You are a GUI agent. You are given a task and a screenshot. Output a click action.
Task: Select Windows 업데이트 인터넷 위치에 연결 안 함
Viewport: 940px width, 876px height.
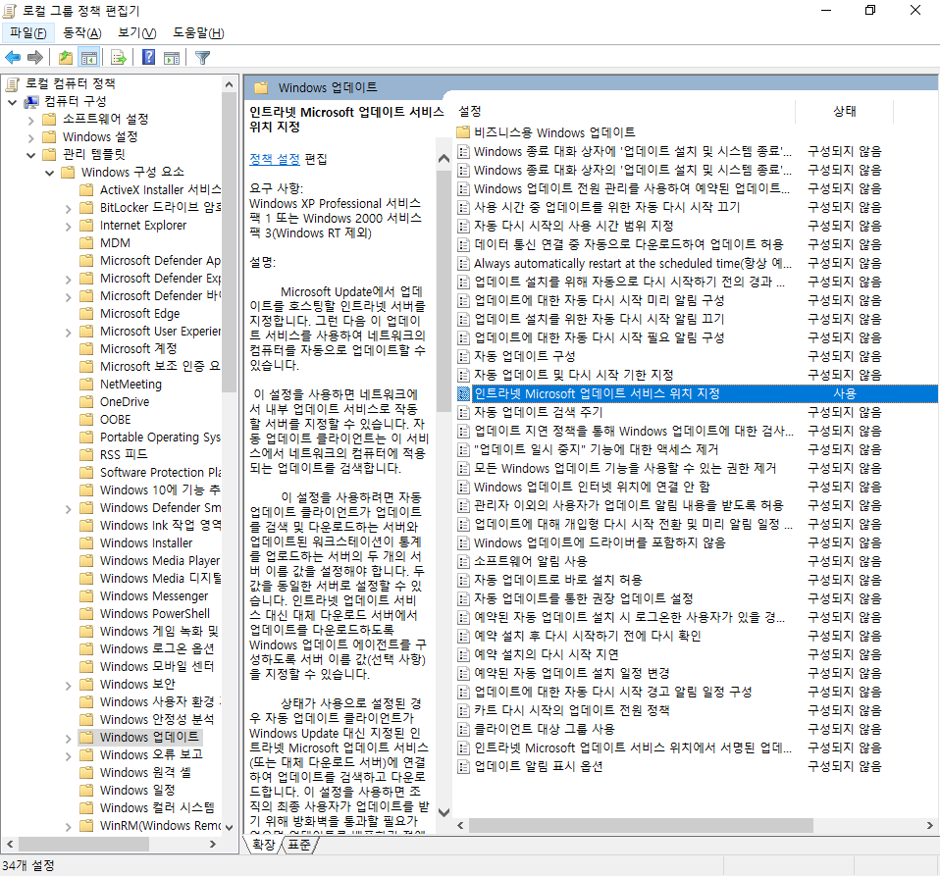[x=592, y=487]
